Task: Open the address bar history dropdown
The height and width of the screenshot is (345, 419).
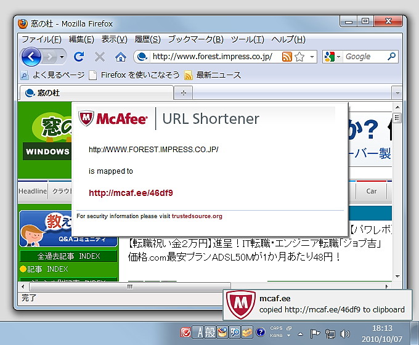Action: click(x=312, y=57)
